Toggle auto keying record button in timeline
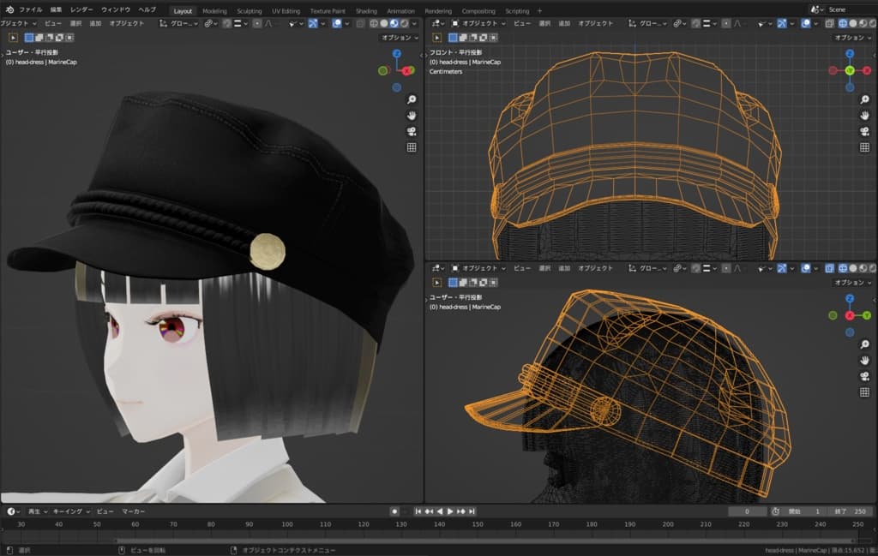This screenshot has width=878, height=556. tap(394, 511)
